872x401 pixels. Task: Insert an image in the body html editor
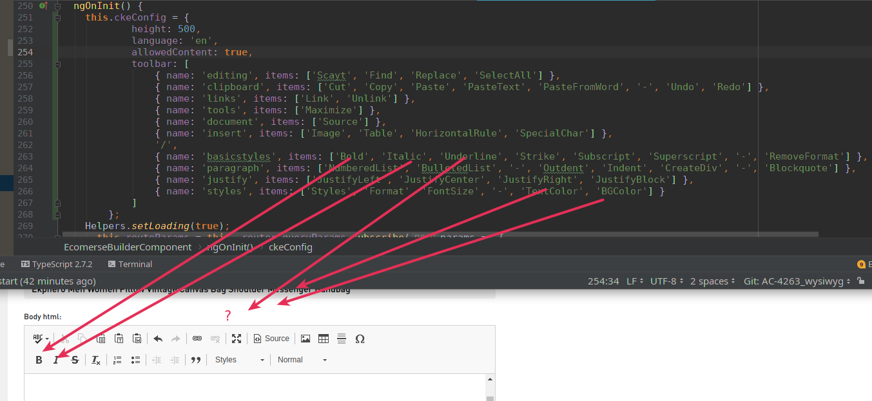click(x=305, y=338)
